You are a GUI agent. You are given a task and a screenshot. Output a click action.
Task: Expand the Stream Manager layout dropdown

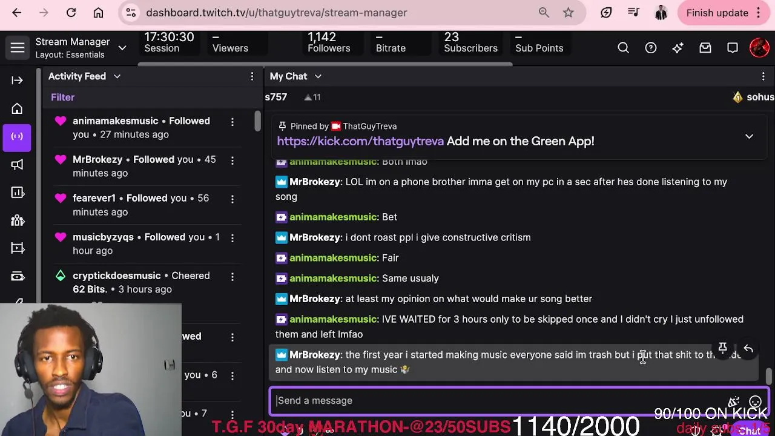coord(122,48)
